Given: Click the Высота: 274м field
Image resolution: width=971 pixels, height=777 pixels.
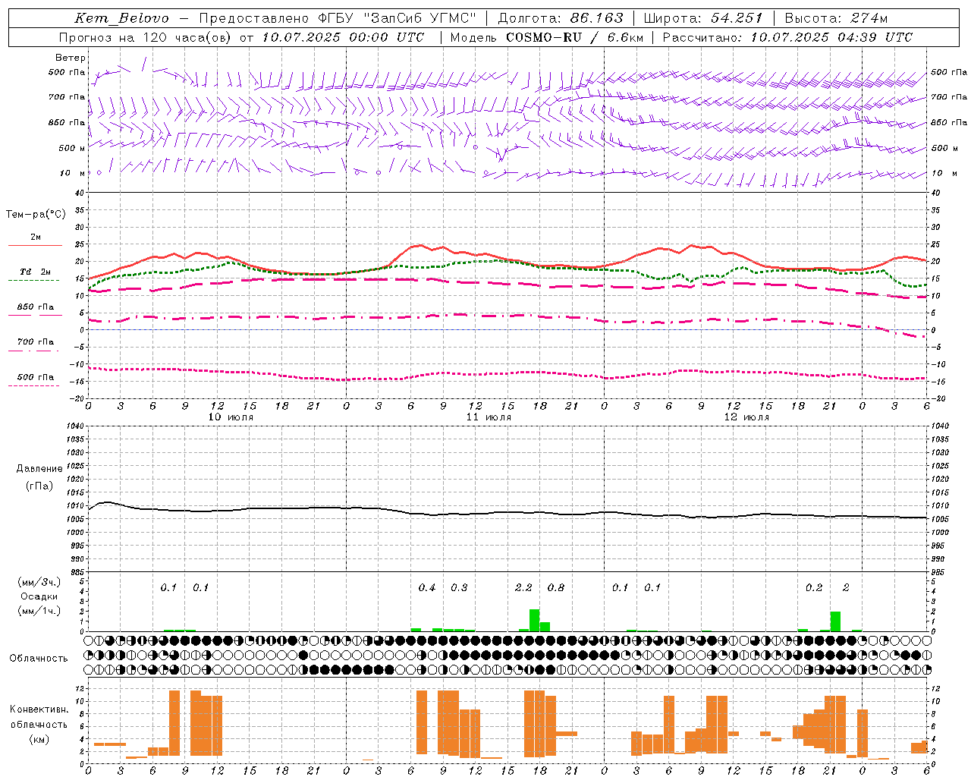Looking at the screenshot, I should [836, 18].
